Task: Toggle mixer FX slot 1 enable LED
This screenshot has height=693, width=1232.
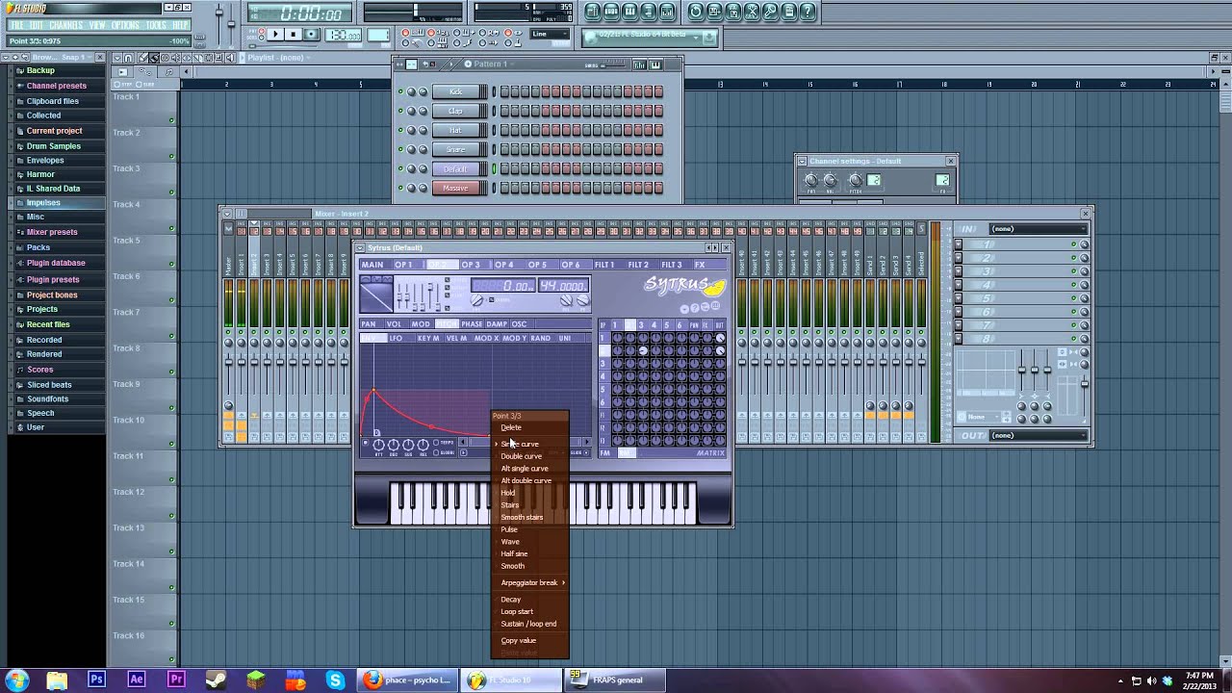Action: [1073, 244]
